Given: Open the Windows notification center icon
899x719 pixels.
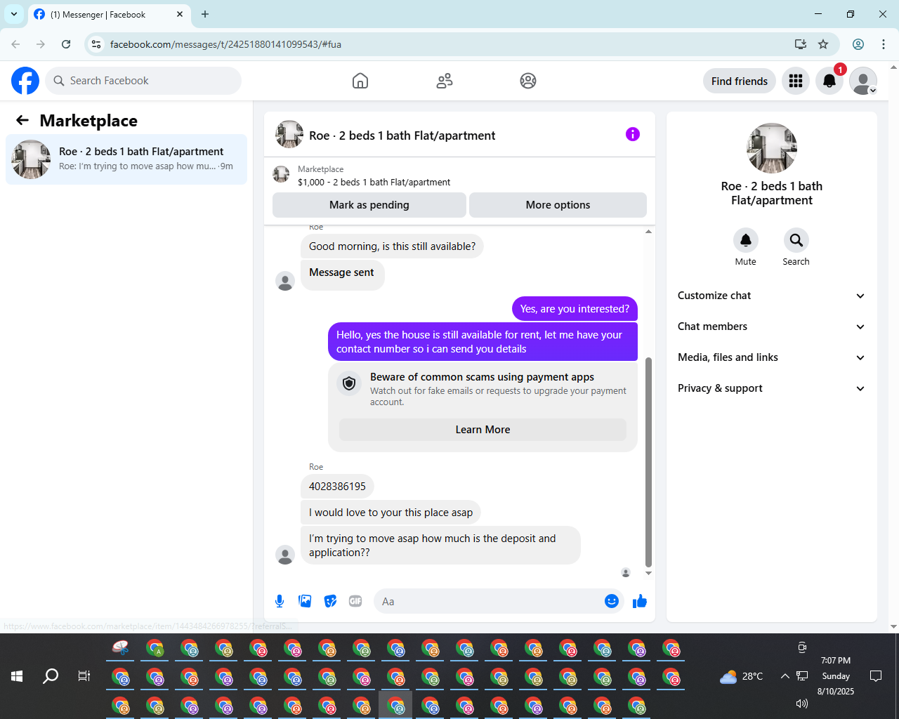Looking at the screenshot, I should (x=876, y=676).
